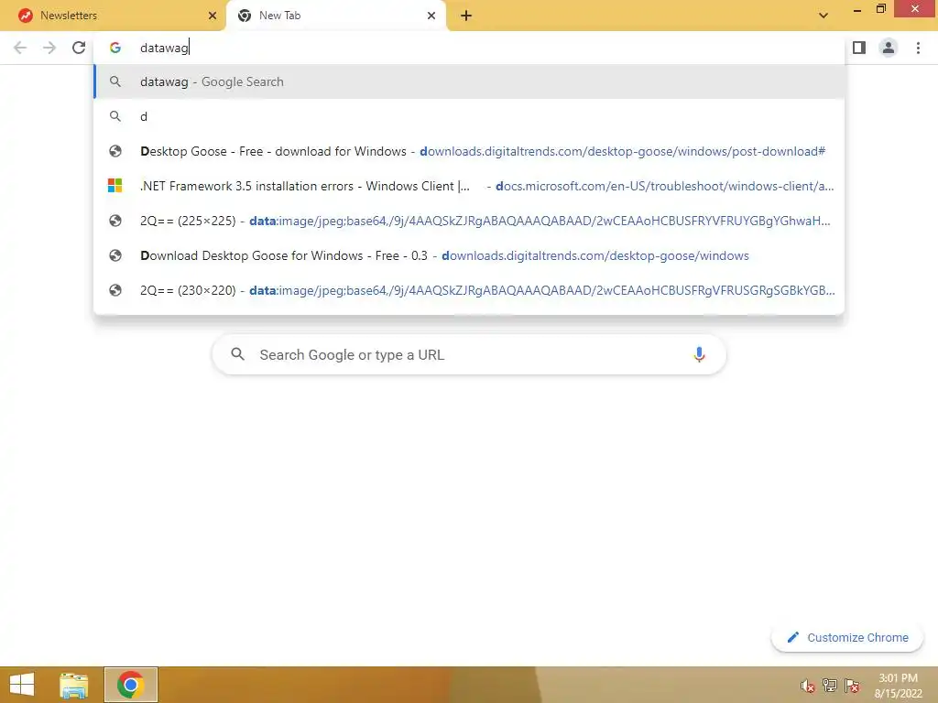
Task: Click the Search Google or type a URL box
Action: [x=469, y=354]
